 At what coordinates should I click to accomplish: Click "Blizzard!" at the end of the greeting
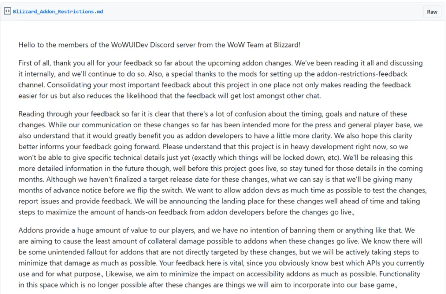[287, 45]
